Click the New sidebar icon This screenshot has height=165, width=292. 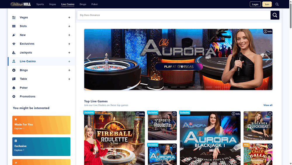pyautogui.click(x=14, y=35)
